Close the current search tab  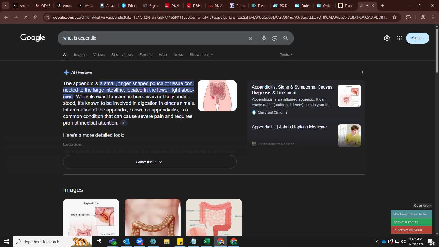click(373, 5)
